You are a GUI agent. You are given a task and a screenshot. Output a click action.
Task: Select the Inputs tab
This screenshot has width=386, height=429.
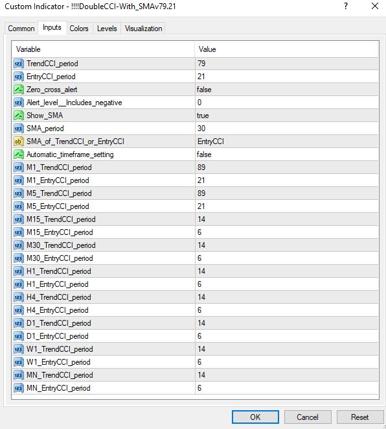(52, 28)
